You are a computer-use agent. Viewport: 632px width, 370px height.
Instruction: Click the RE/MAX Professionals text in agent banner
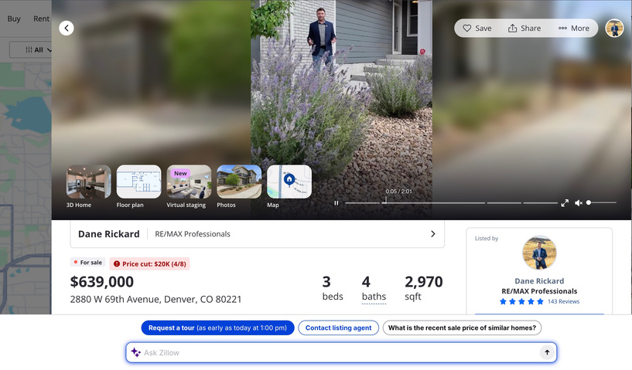[x=193, y=234]
